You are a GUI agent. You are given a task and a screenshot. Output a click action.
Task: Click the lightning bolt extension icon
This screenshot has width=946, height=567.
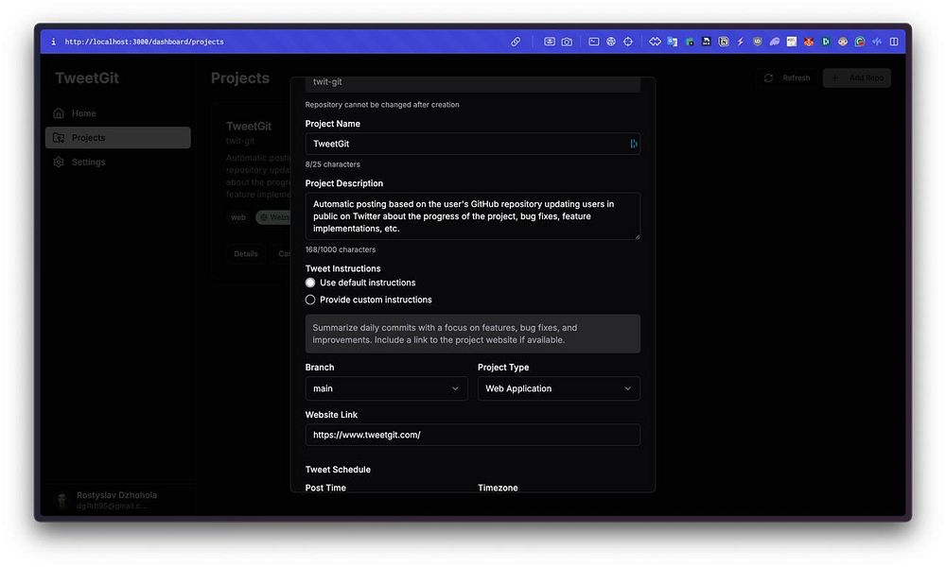(741, 42)
